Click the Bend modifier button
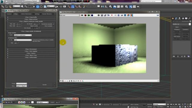 coord(177,27)
